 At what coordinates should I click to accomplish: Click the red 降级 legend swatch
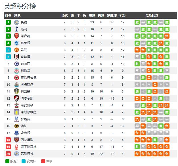pos(43,161)
